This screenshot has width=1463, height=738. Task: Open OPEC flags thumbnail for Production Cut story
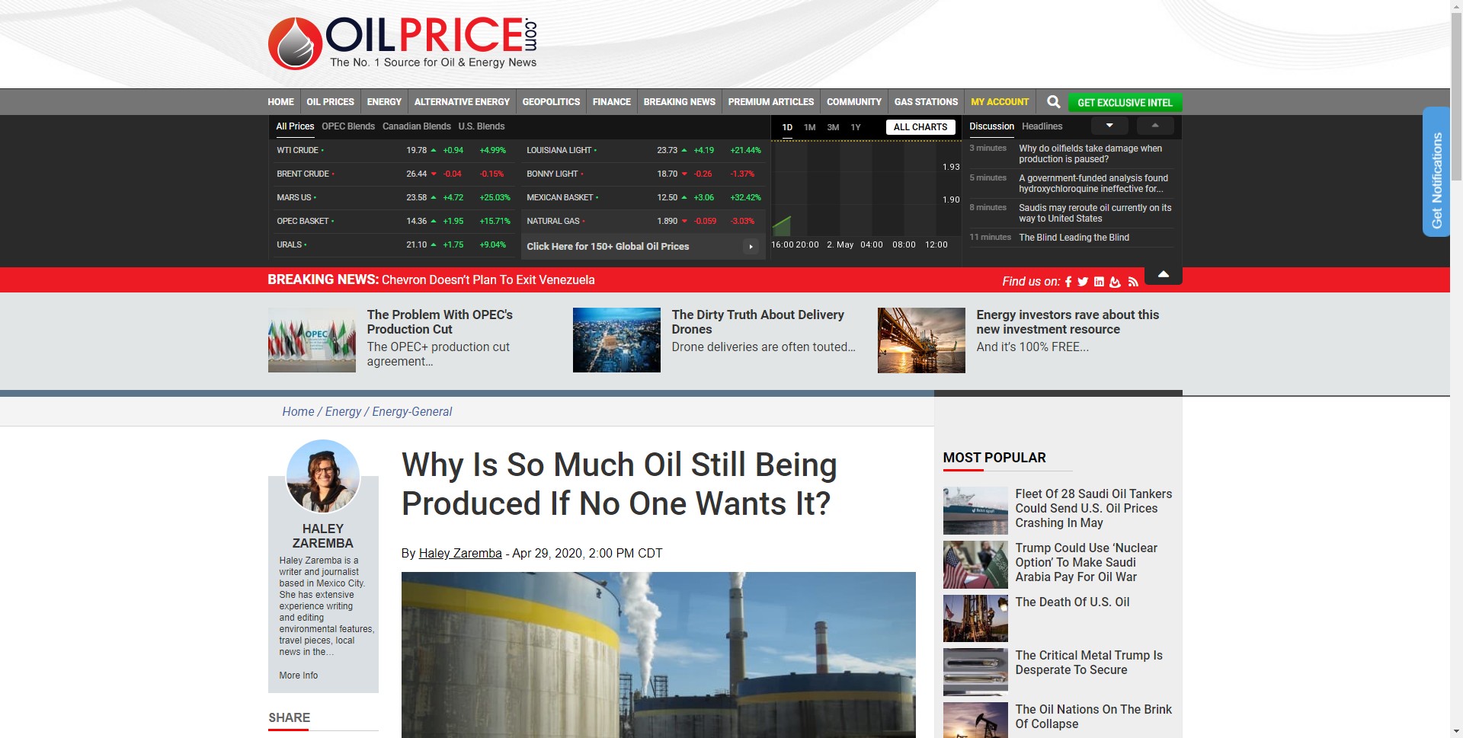click(312, 340)
